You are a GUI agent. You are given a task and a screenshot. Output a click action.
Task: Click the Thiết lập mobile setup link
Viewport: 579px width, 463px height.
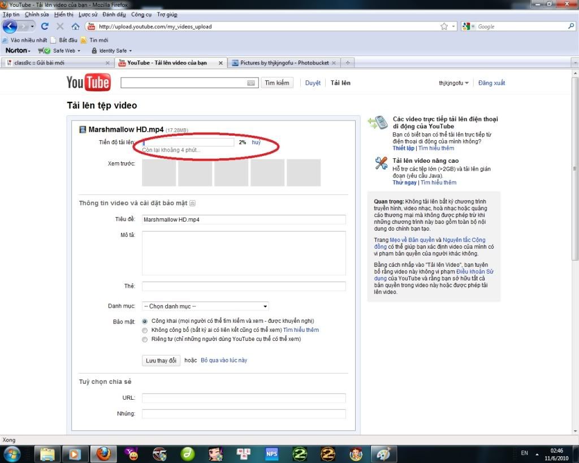click(403, 148)
